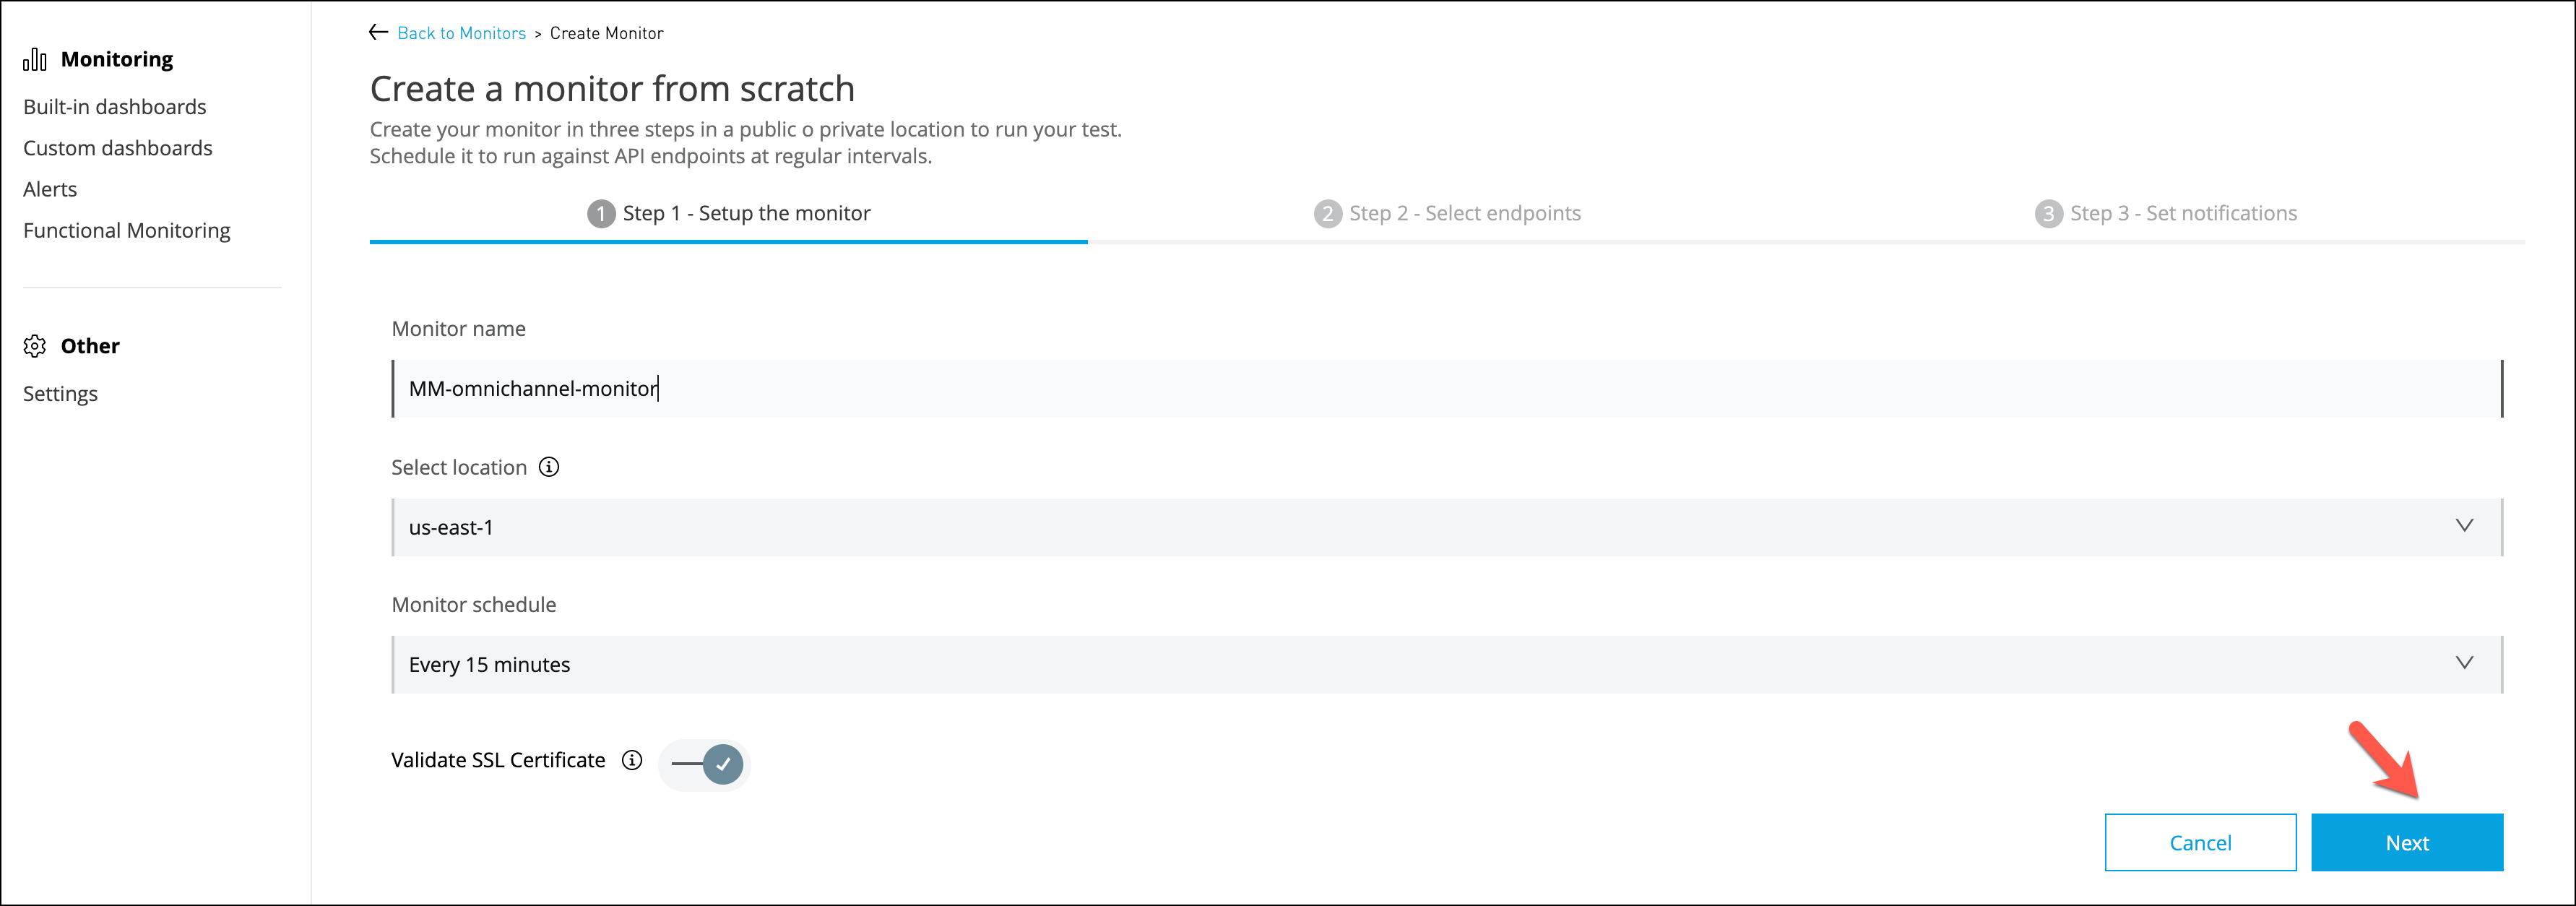Click the Select location info icon
The width and height of the screenshot is (2576, 906).
pyautogui.click(x=549, y=467)
